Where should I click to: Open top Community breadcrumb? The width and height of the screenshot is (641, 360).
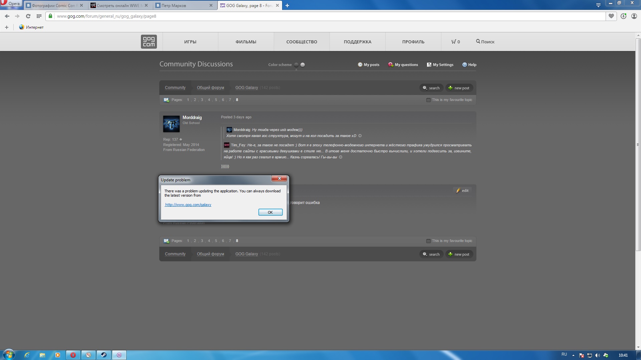[175, 88]
